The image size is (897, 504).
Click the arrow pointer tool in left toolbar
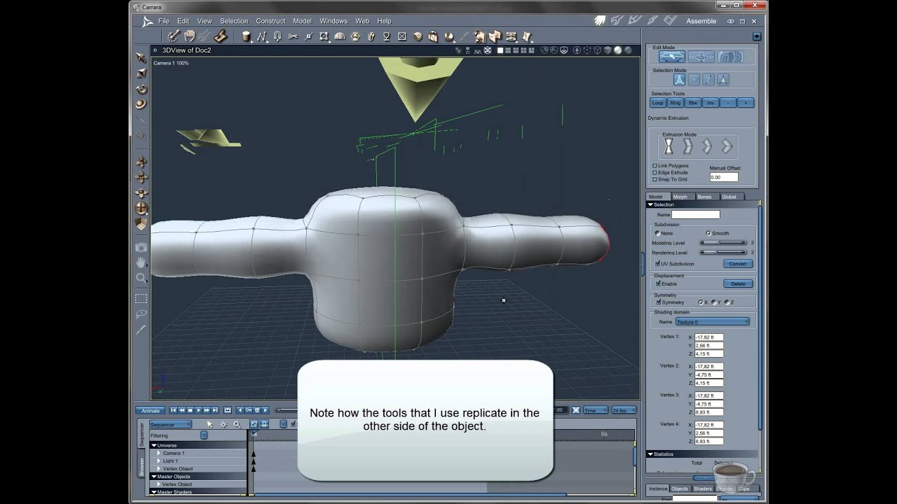pyautogui.click(x=142, y=58)
